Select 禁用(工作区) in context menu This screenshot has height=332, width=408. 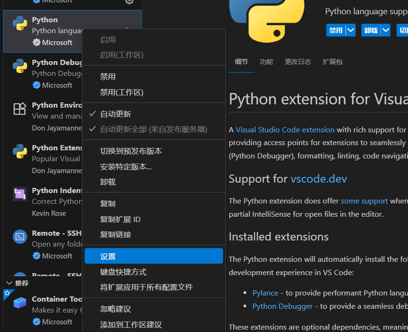154,92
